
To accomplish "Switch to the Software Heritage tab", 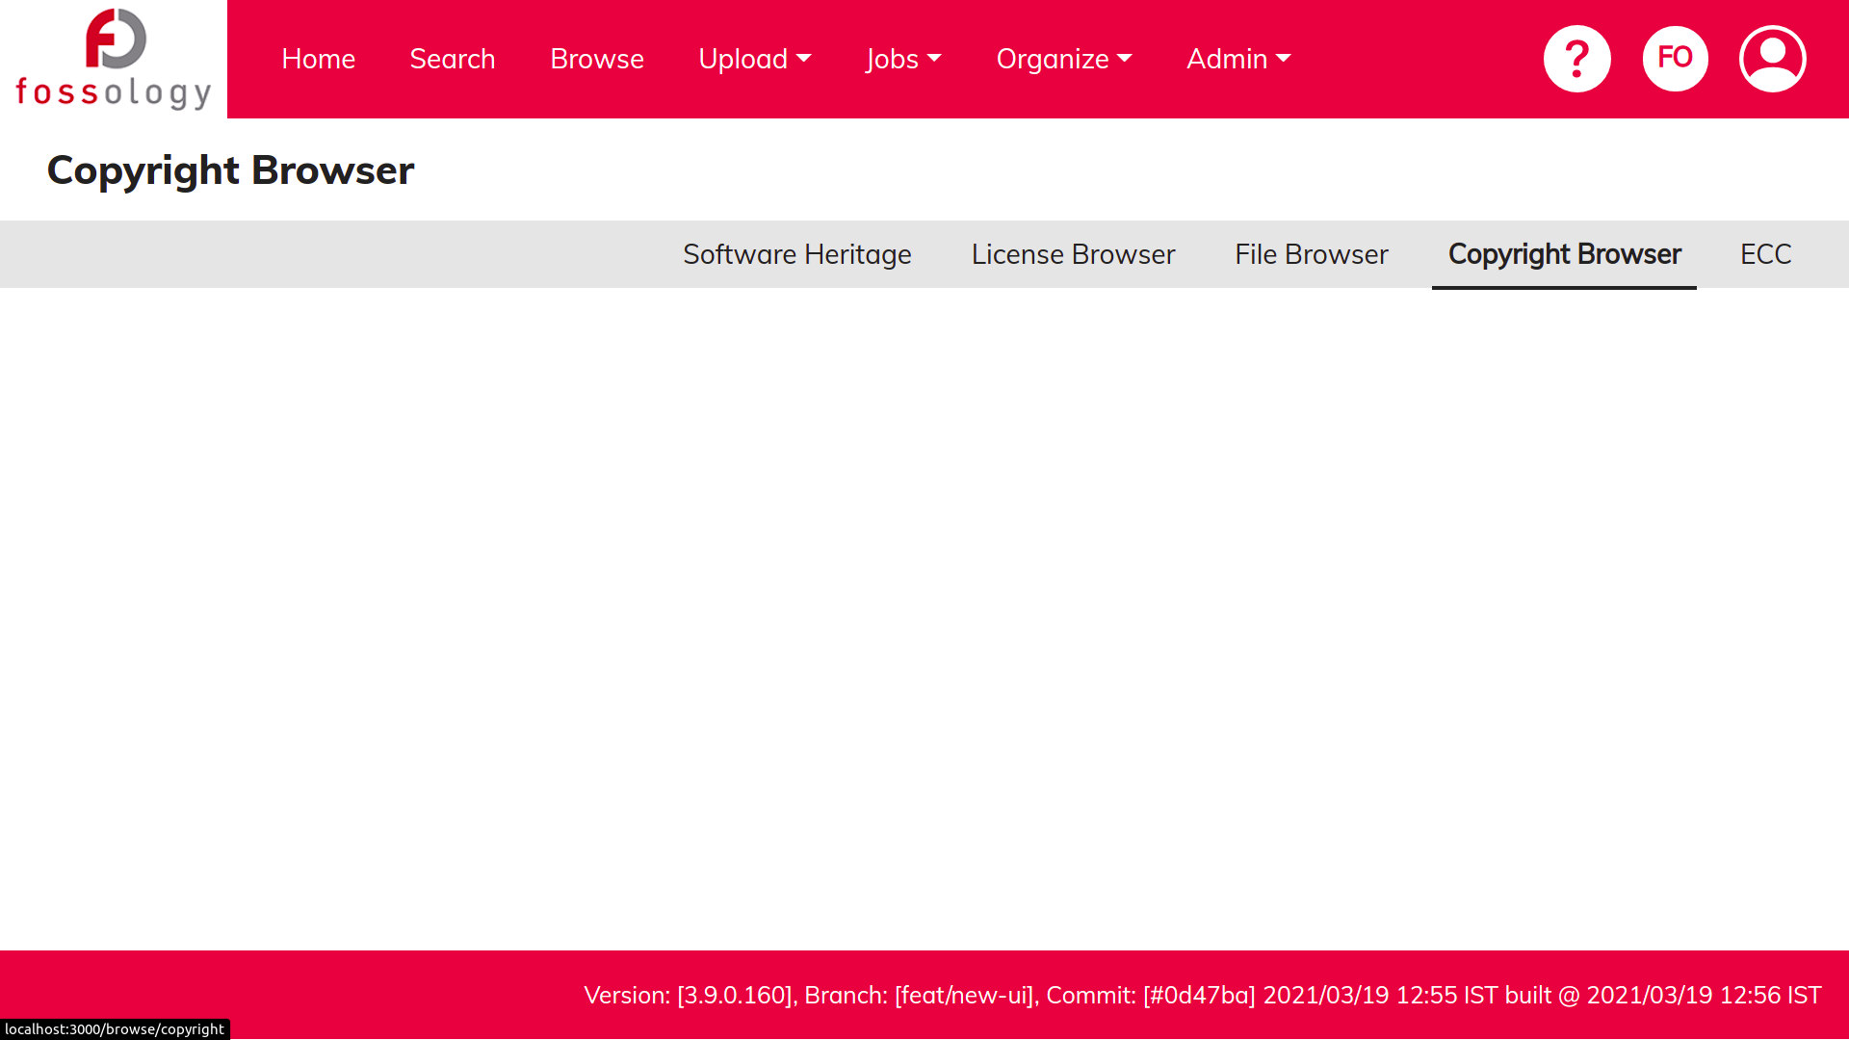I will tap(797, 254).
